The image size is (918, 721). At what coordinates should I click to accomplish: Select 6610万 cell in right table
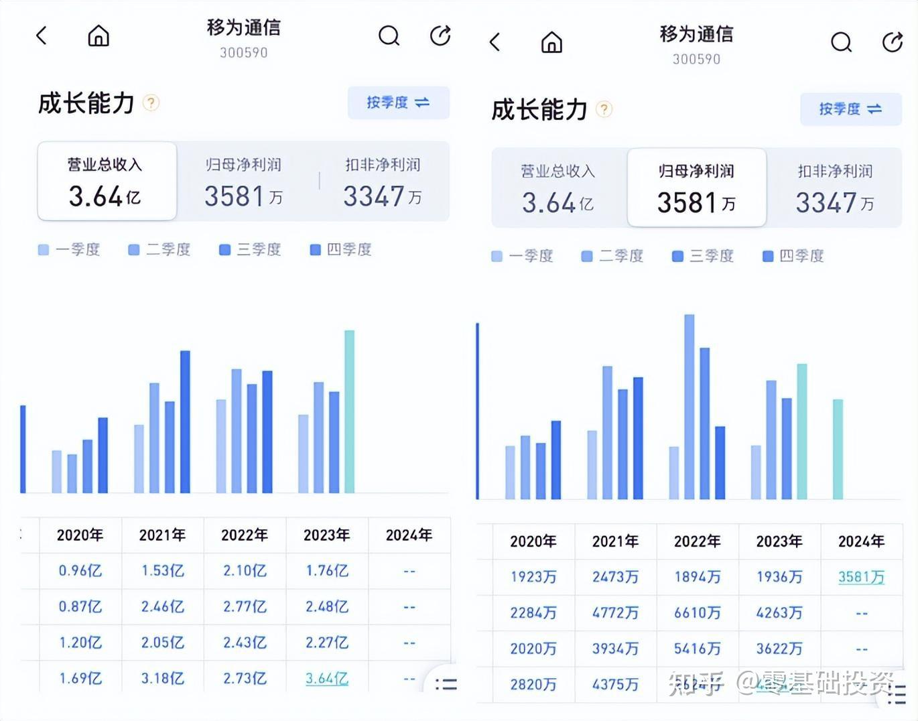pyautogui.click(x=698, y=613)
